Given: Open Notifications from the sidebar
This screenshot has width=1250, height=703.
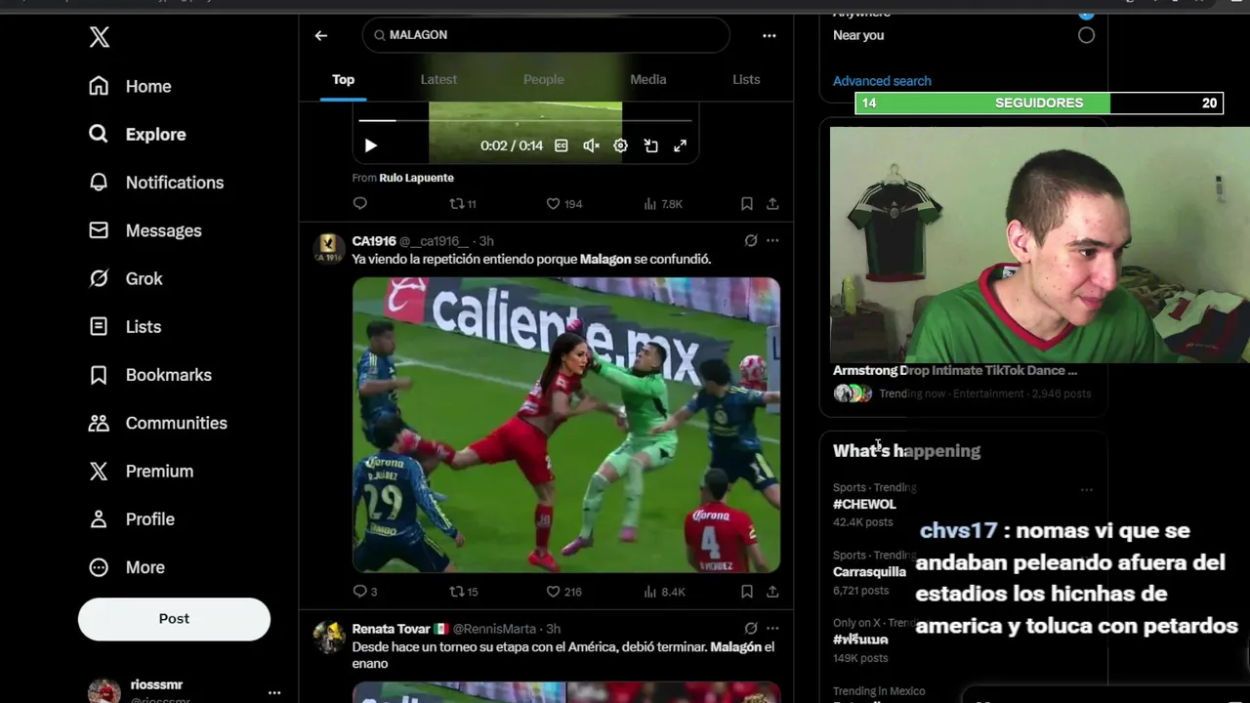Looking at the screenshot, I should tap(156, 183).
